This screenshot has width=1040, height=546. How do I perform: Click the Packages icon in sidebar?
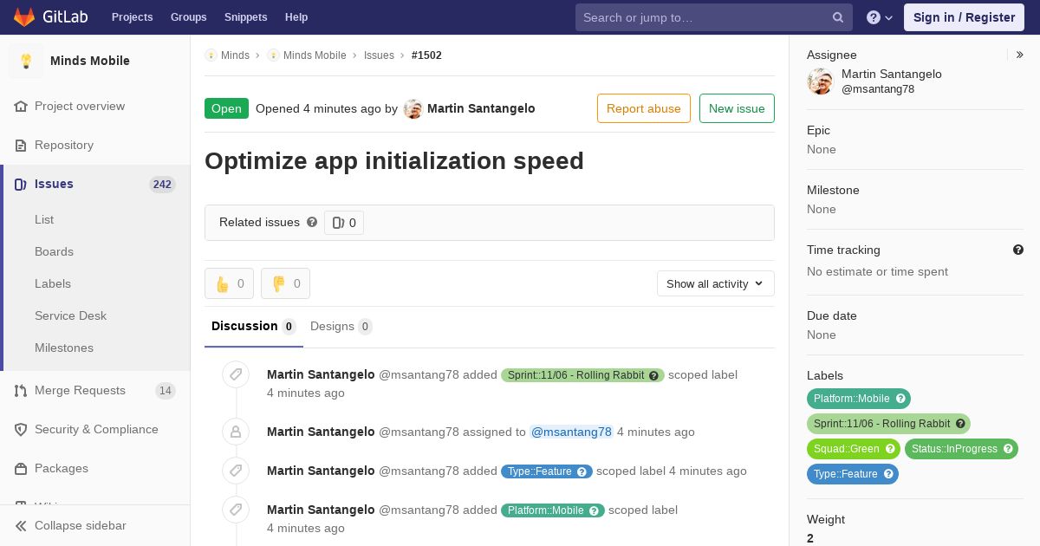pyautogui.click(x=21, y=468)
